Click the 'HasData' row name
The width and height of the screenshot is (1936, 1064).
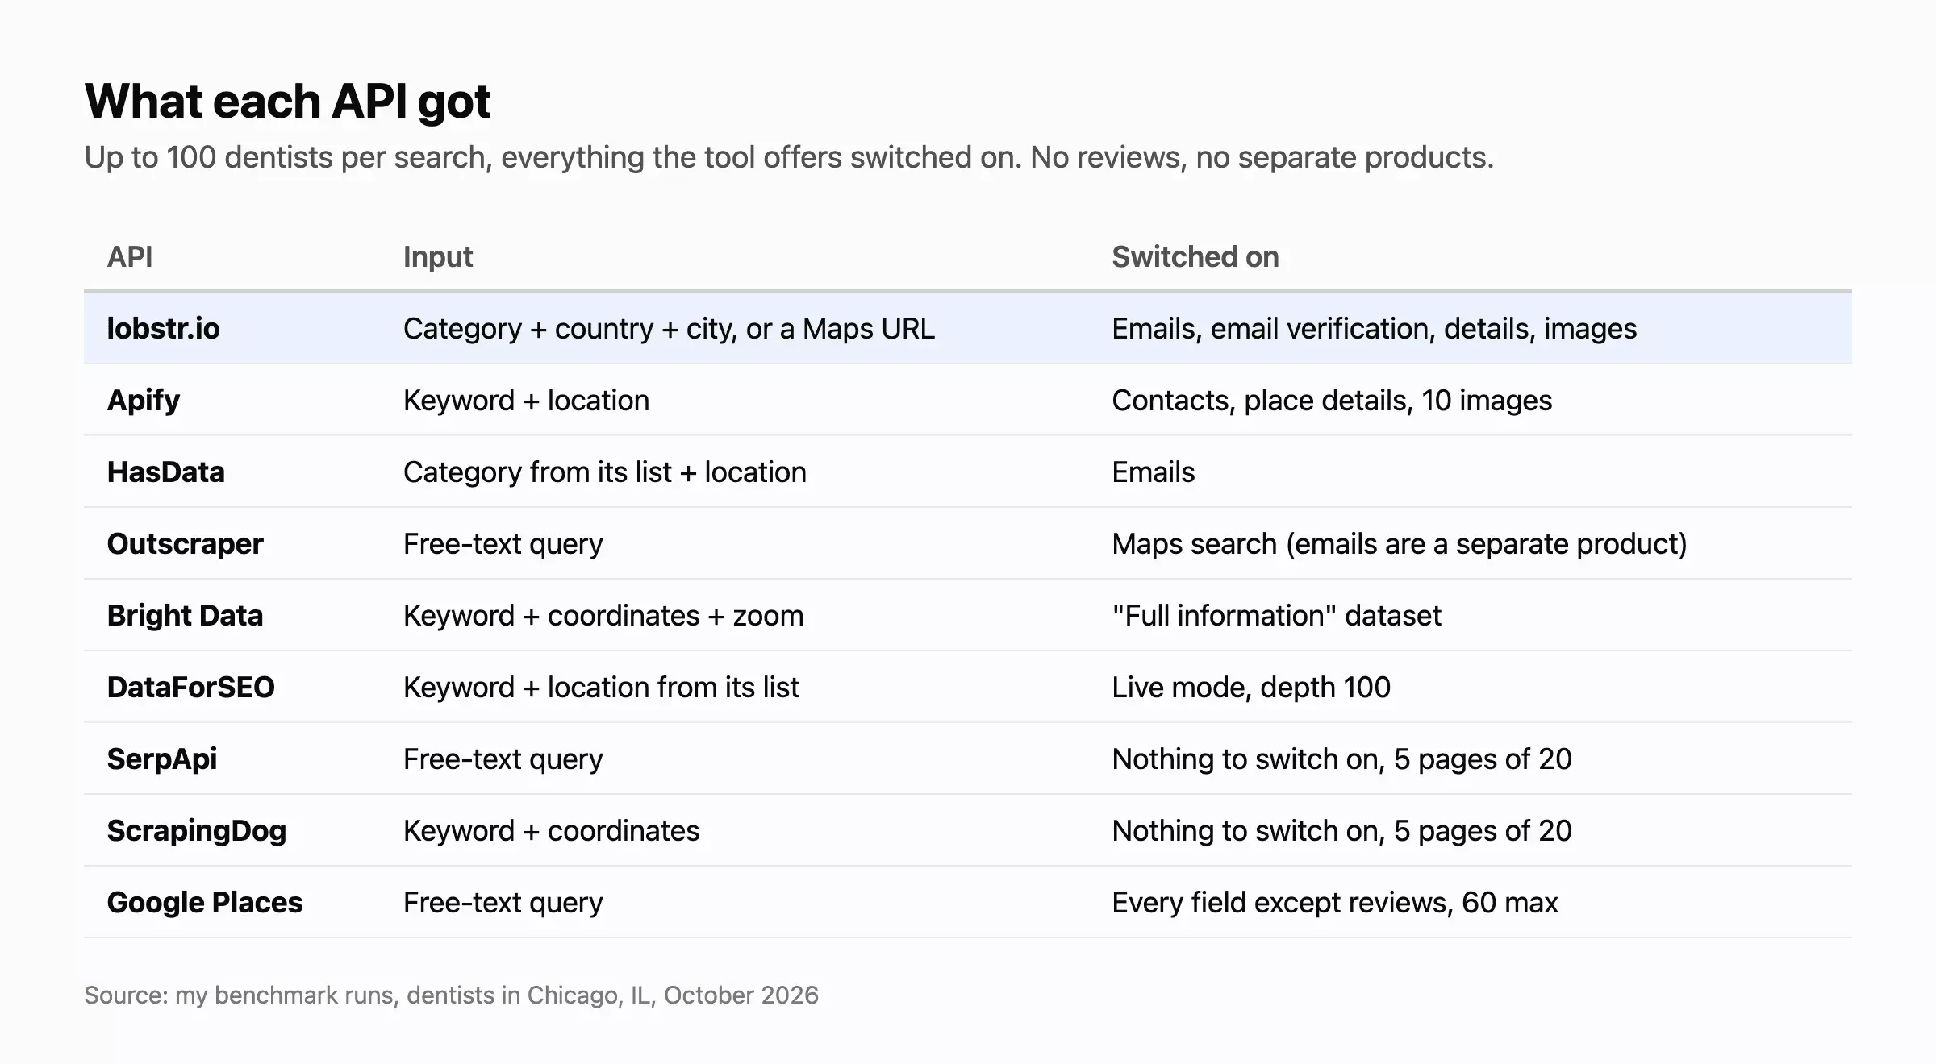point(166,472)
